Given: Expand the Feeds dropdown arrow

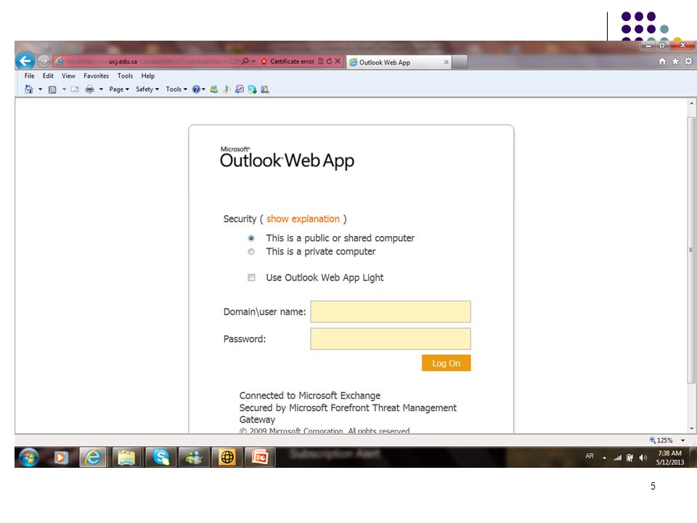Looking at the screenshot, I should (64, 89).
